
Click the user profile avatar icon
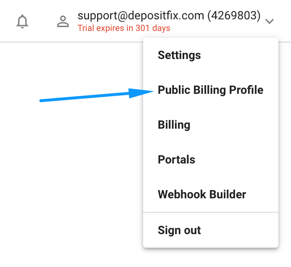click(63, 21)
